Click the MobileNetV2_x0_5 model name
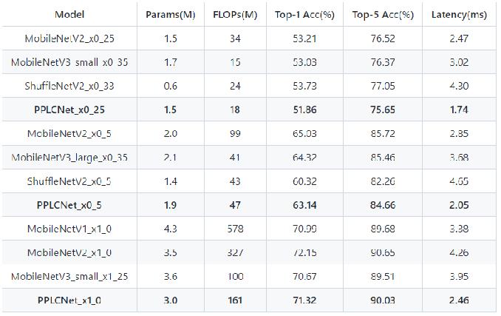 pos(69,133)
